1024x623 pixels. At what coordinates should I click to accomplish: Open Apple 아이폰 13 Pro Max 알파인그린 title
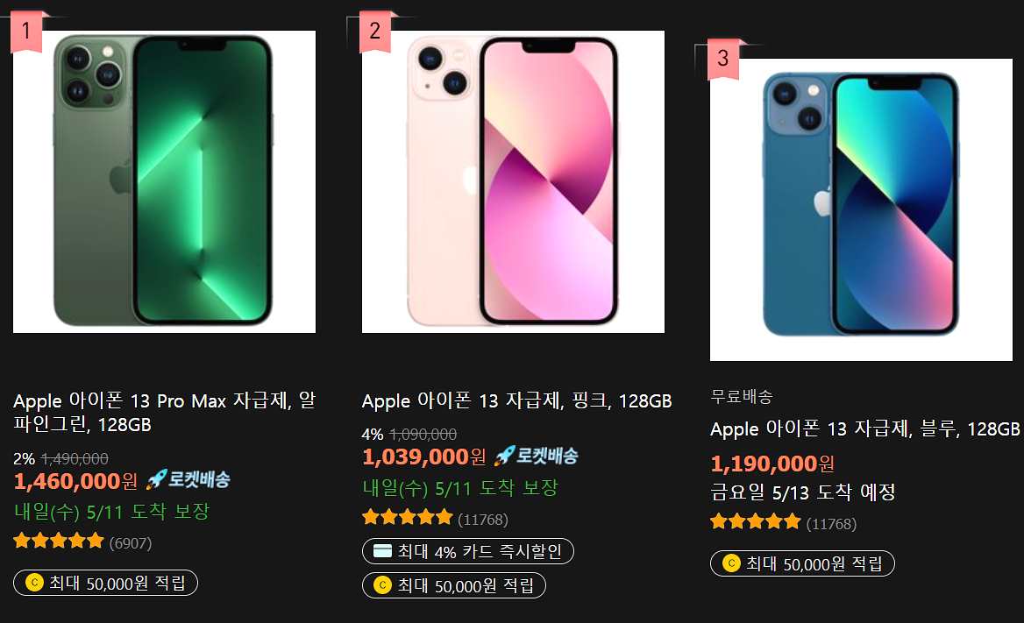point(164,412)
